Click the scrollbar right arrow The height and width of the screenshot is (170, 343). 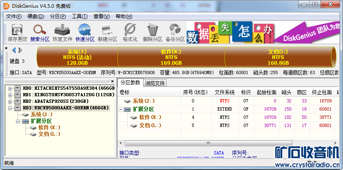(336, 143)
